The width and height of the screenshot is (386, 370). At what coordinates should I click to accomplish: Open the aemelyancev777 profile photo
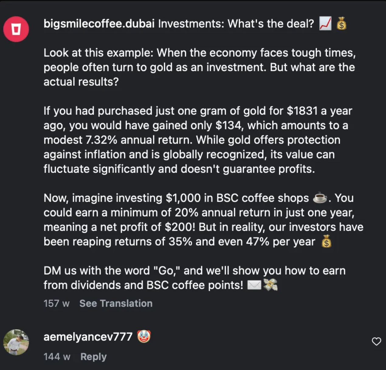click(x=16, y=342)
